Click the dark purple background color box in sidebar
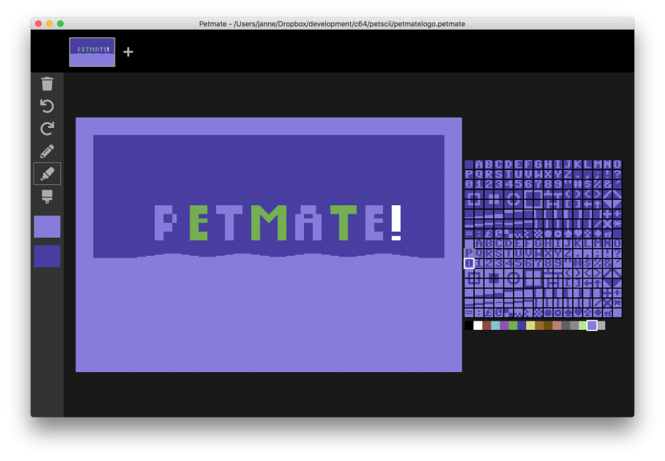The height and width of the screenshot is (461, 665). (x=47, y=256)
